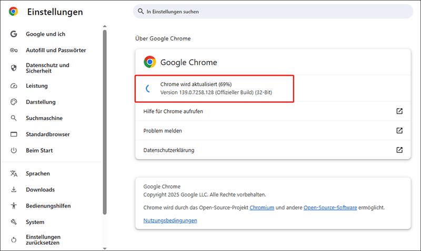This screenshot has width=421, height=251.
Task: Click the Chrome wird aktualisiert (69%) text
Action: [196, 84]
